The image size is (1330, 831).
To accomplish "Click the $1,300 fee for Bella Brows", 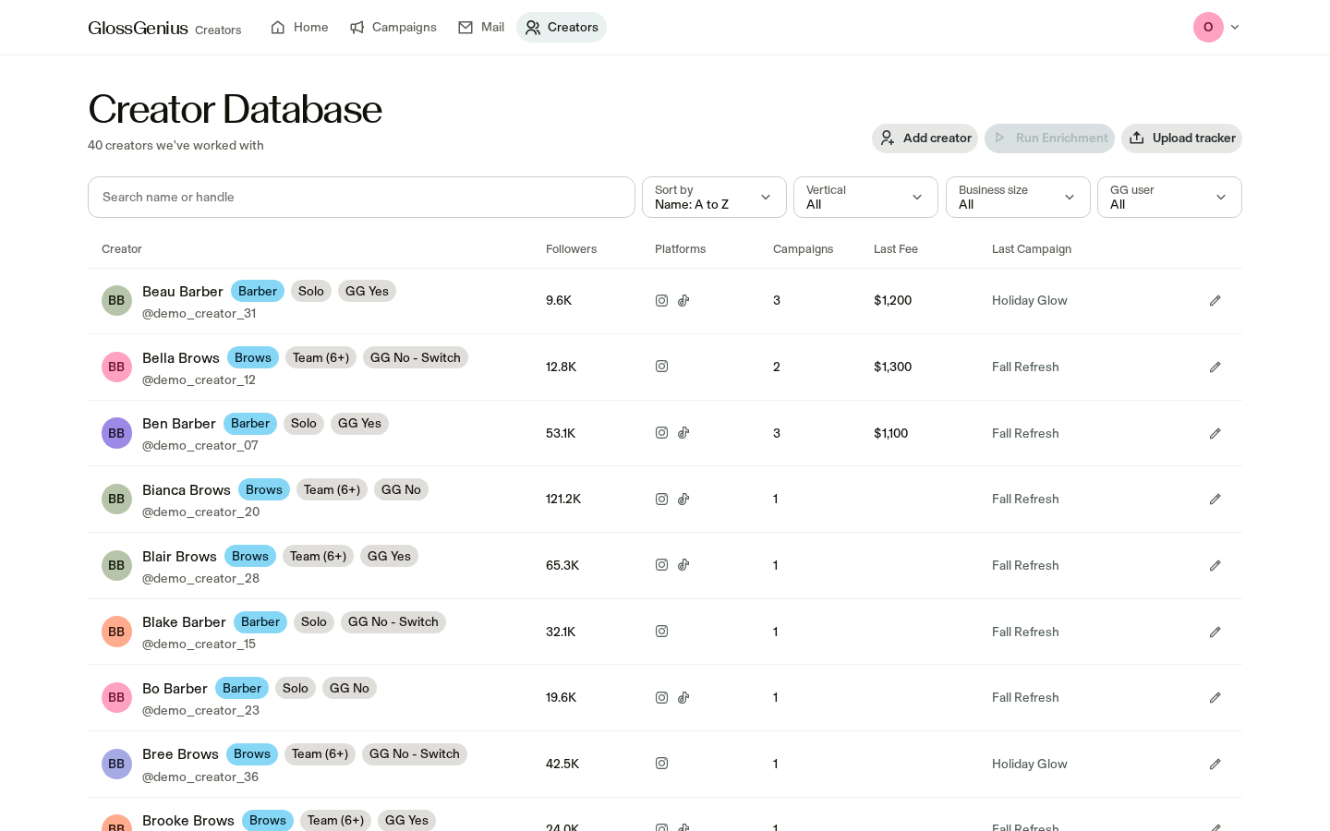I will coord(892,367).
